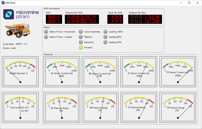The width and height of the screenshot is (202, 129).
Task: Click the 'State of Truck - Movement' label
Action: pyautogui.click(x=62, y=32)
